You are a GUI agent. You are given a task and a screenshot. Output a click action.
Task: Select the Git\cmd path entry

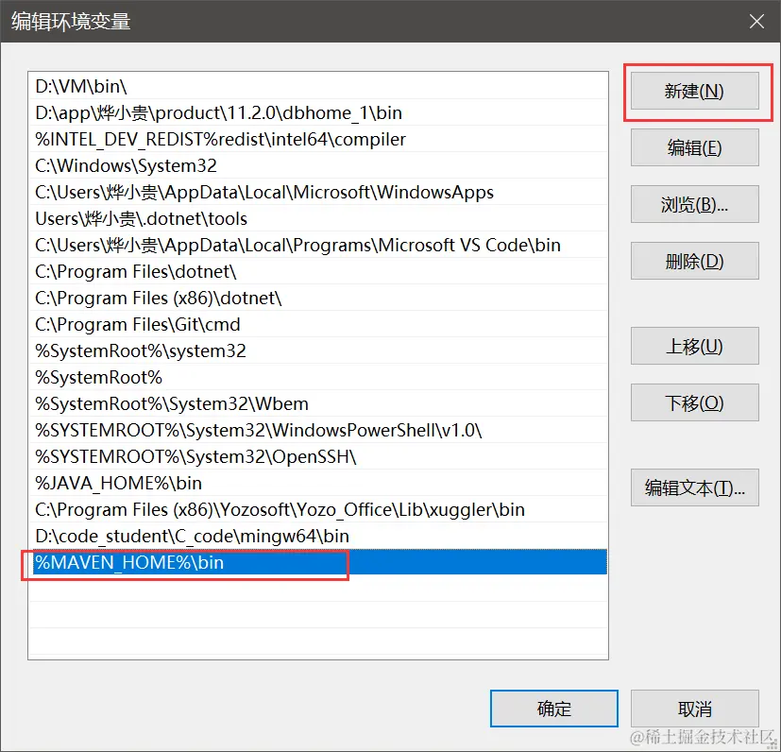[x=318, y=324]
